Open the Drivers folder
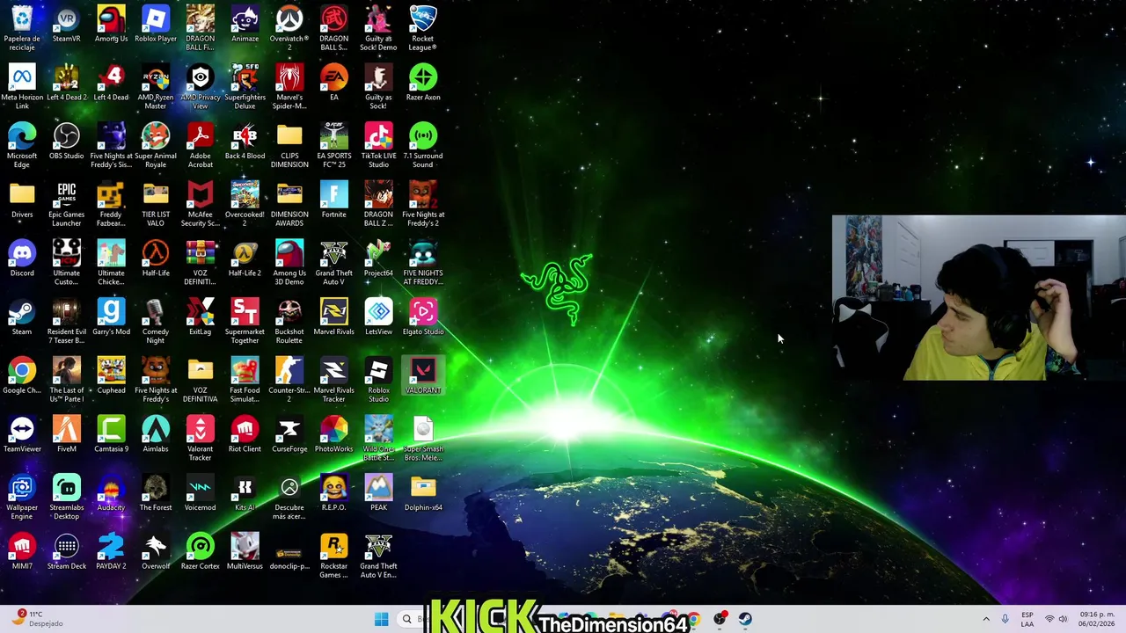This screenshot has width=1126, height=633. click(x=22, y=200)
